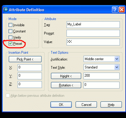Open Help with the bottom Help button
126x118 pixels.
coord(111,105)
